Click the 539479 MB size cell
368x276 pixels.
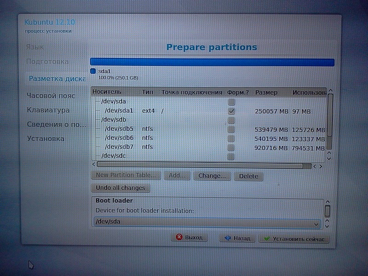pyautogui.click(x=271, y=130)
